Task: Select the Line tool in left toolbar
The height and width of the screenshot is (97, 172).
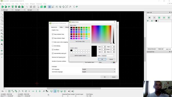Action: tap(2, 14)
